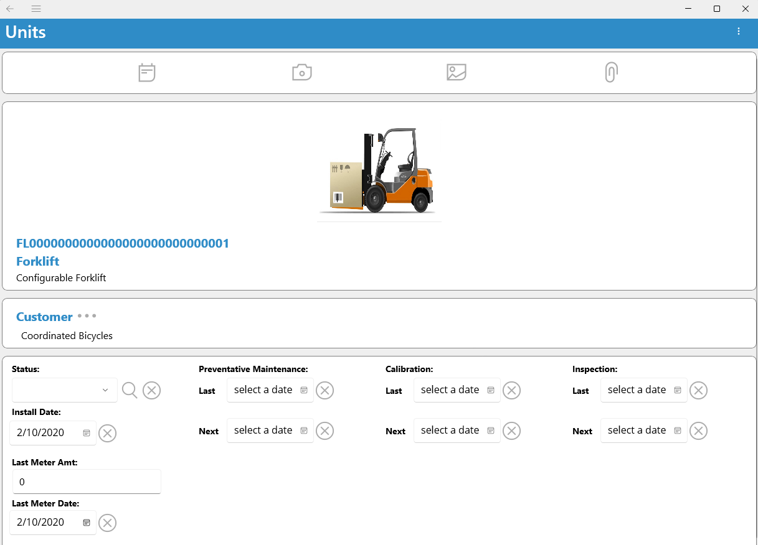The height and width of the screenshot is (545, 758).
Task: Click the camera capture icon
Action: [x=302, y=72]
